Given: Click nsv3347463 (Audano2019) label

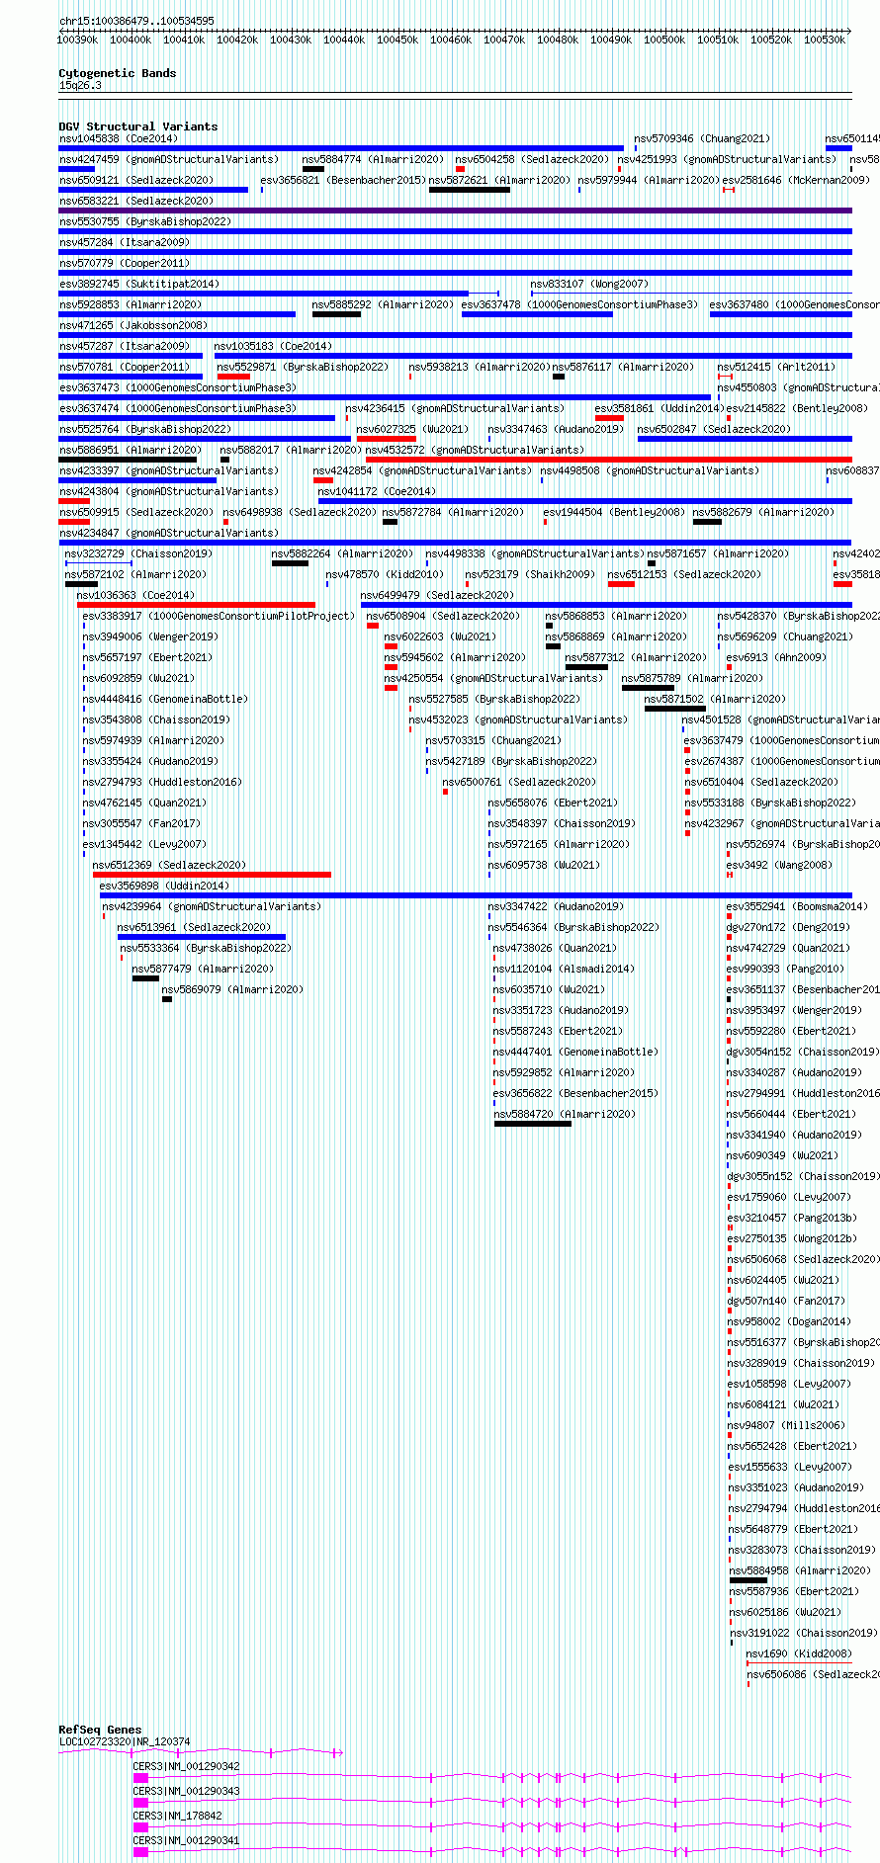Looking at the screenshot, I should [x=556, y=429].
